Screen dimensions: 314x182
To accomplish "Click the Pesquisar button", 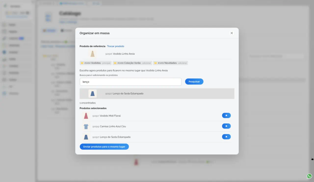I will [194, 82].
